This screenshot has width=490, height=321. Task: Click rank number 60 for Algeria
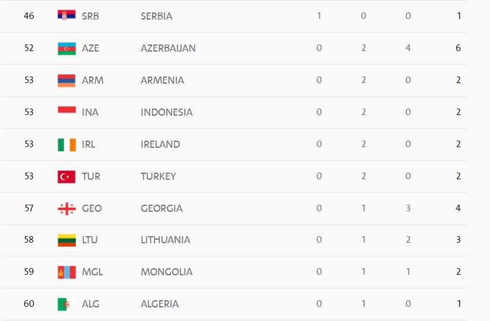point(29,304)
